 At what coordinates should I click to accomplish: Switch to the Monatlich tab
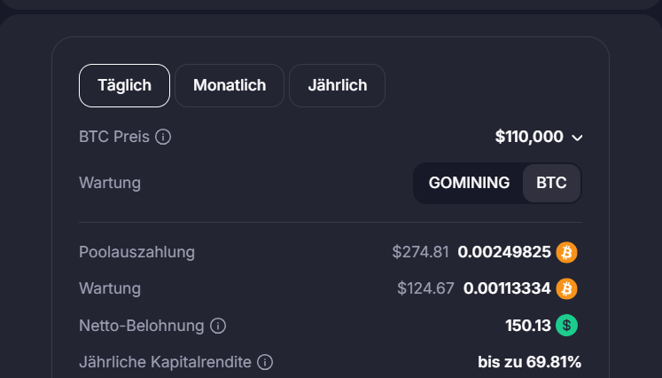230,85
